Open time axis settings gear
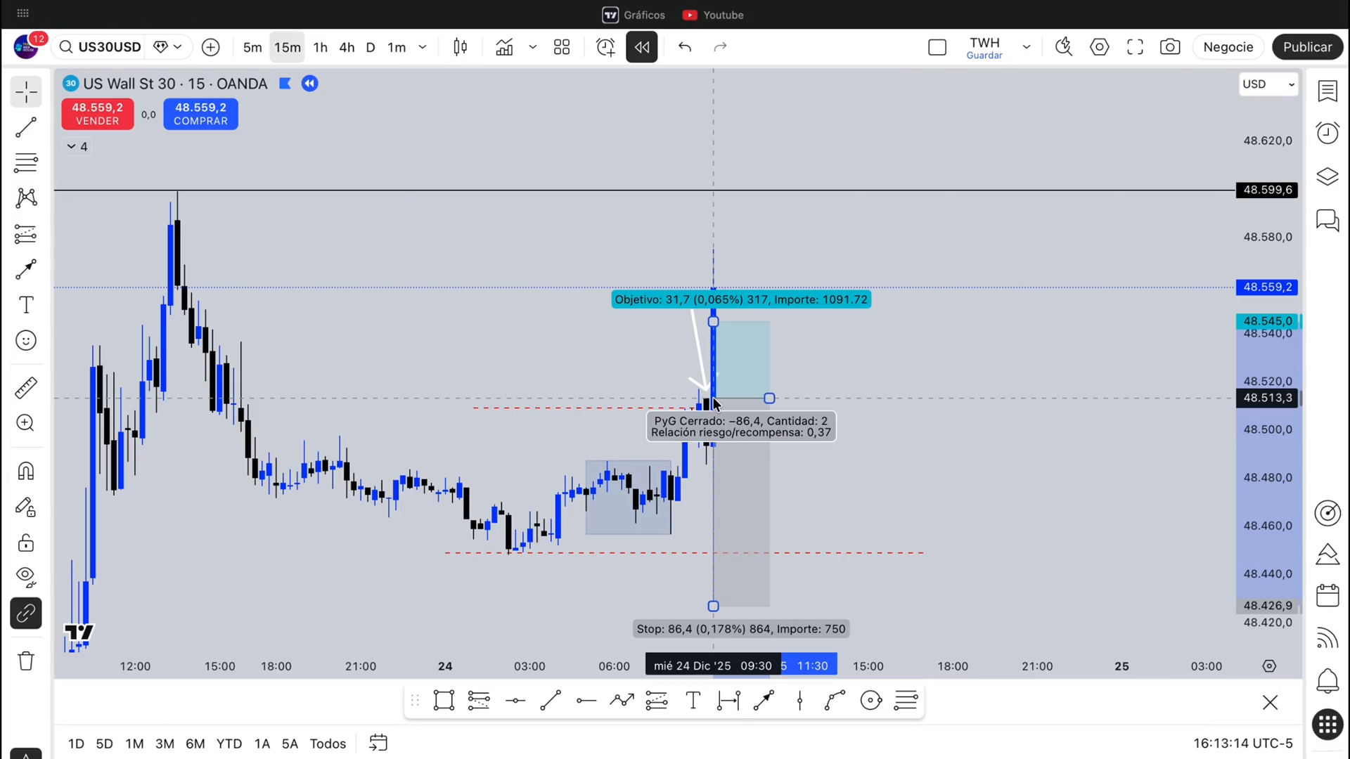Image resolution: width=1350 pixels, height=759 pixels. coord(1269,666)
